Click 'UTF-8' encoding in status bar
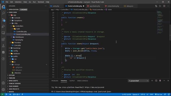The width and height of the screenshot is (171, 96). [143, 94]
